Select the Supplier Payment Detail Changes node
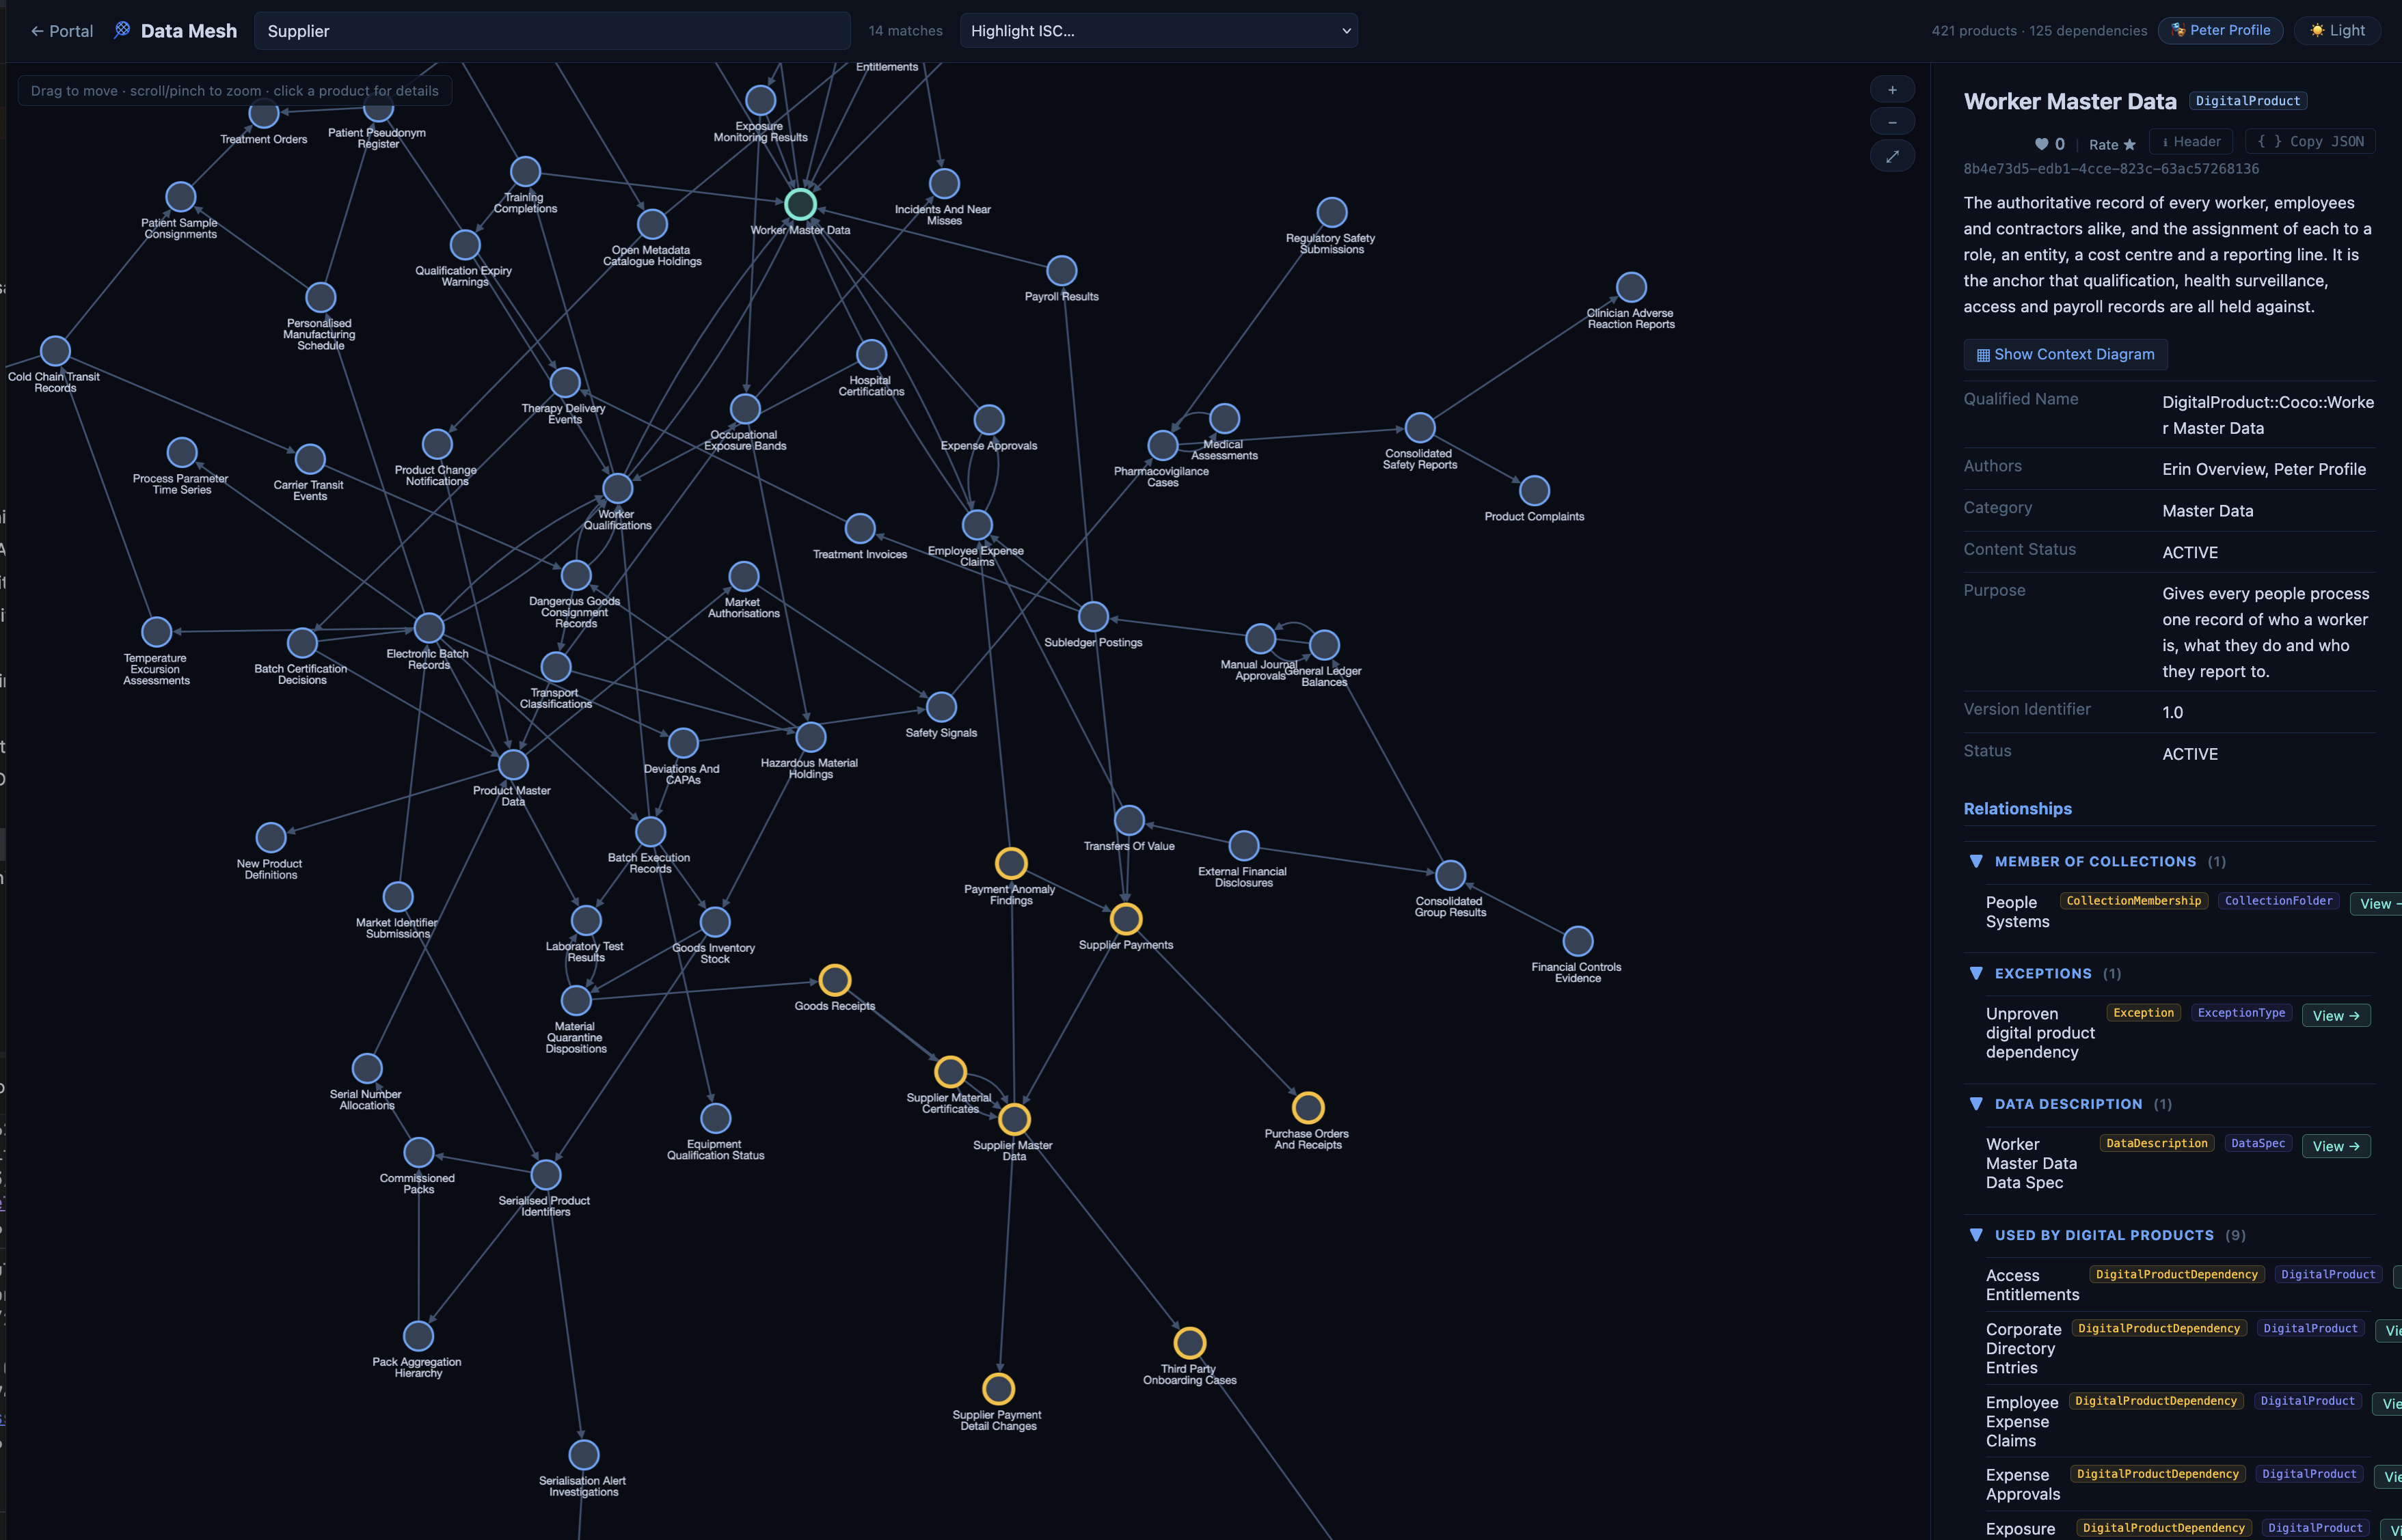Image resolution: width=2402 pixels, height=1540 pixels. tap(999, 1388)
